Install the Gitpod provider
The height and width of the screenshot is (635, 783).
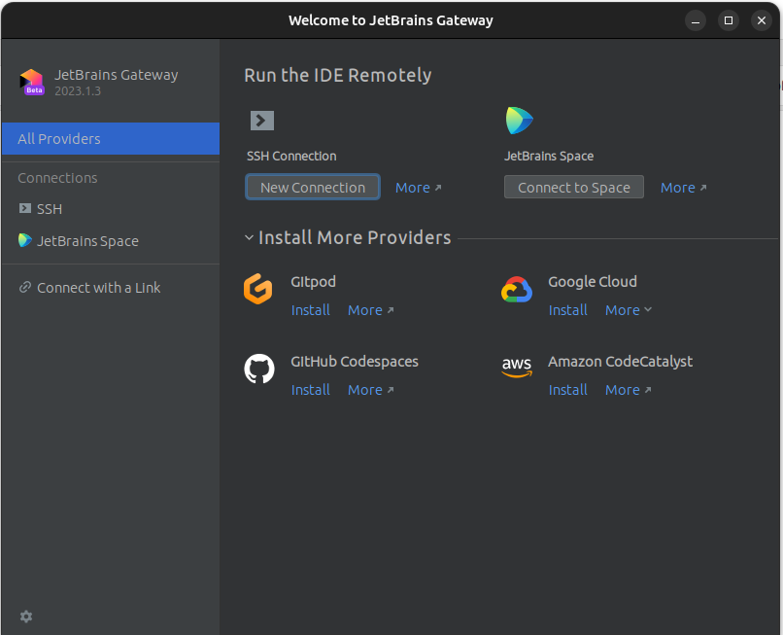click(311, 310)
